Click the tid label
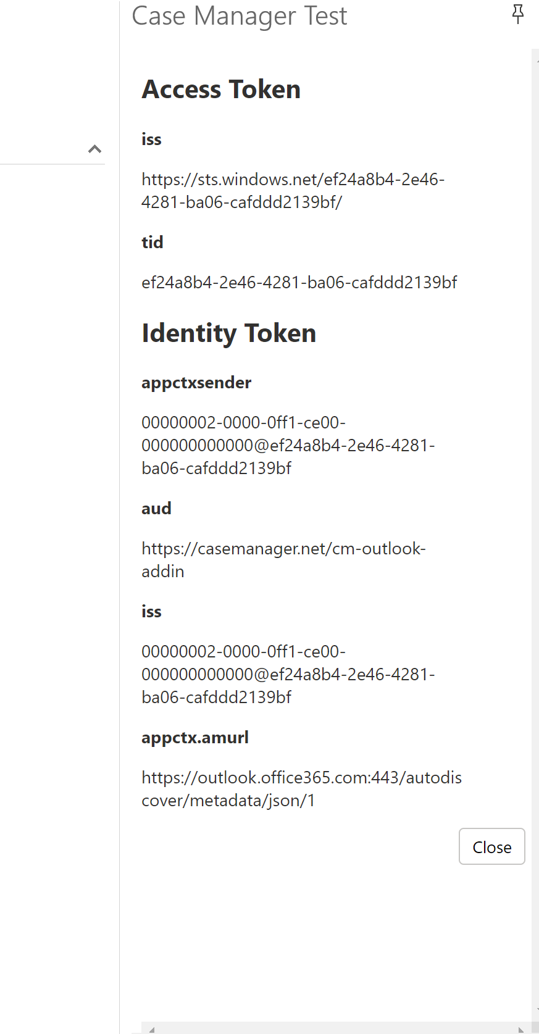 153,242
